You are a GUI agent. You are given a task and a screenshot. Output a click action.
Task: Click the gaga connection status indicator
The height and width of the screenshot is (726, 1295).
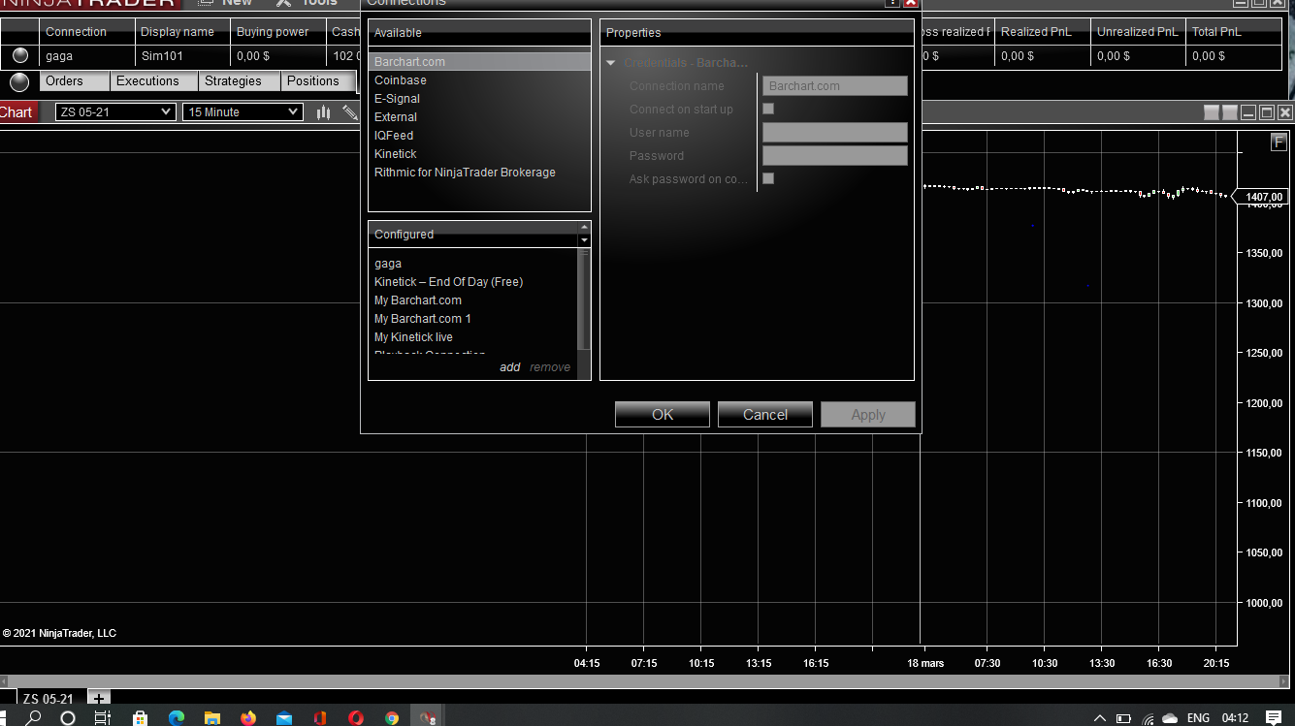[x=20, y=56]
